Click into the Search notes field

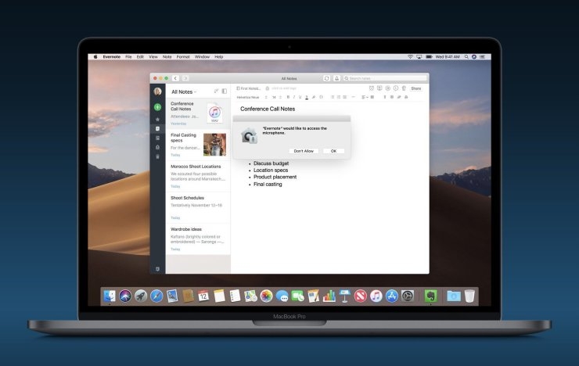tap(385, 78)
